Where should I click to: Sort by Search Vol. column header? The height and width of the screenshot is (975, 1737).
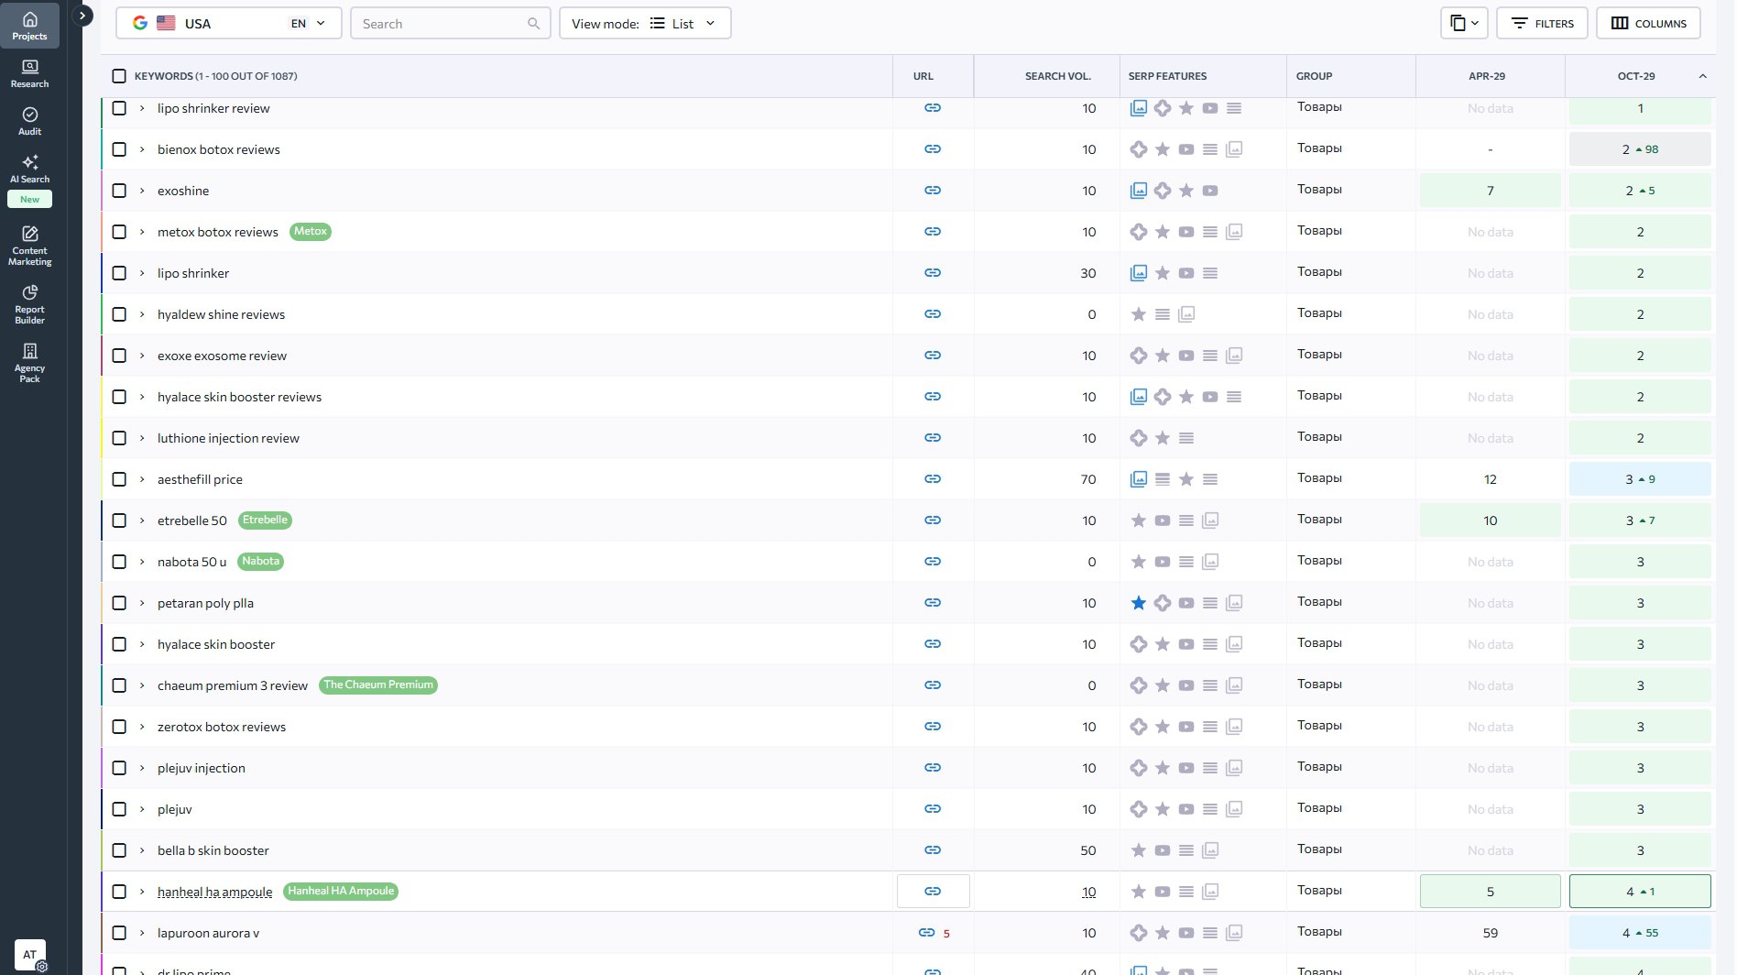(x=1057, y=76)
